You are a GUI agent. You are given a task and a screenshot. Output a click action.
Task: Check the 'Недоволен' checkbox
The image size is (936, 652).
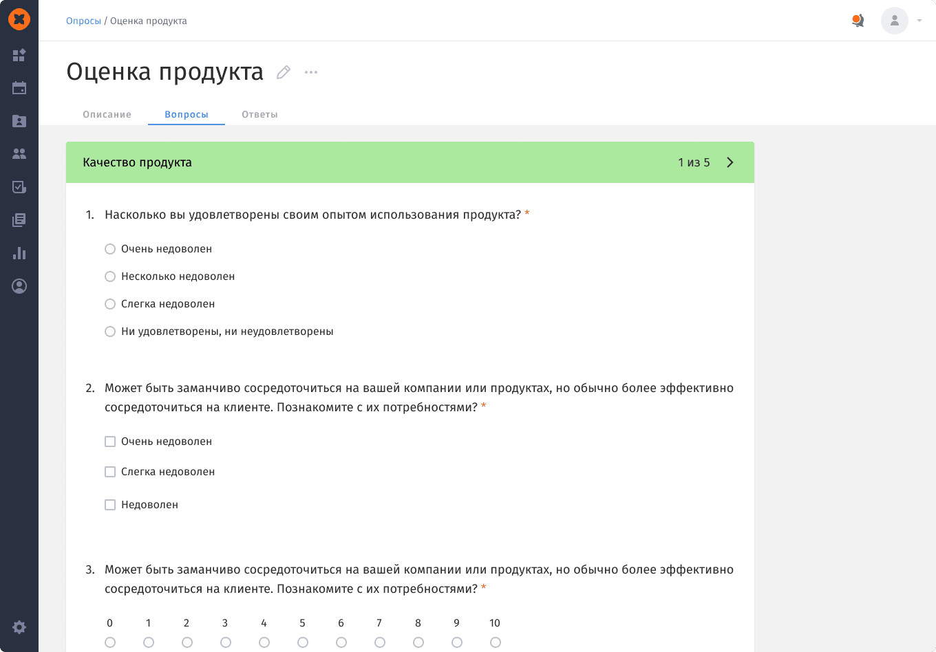[x=110, y=505]
